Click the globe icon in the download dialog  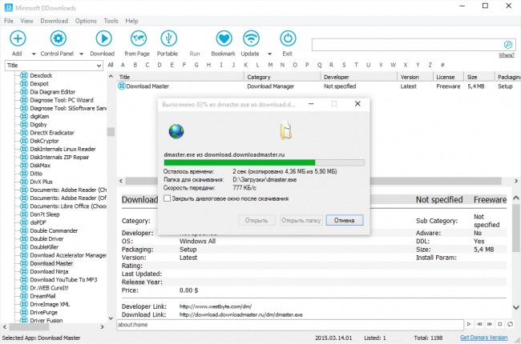click(x=176, y=131)
